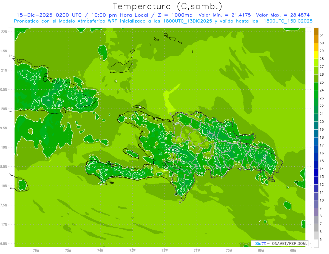Select the 70W longitude label
Screen dimensions: 329x254
tap(229, 250)
